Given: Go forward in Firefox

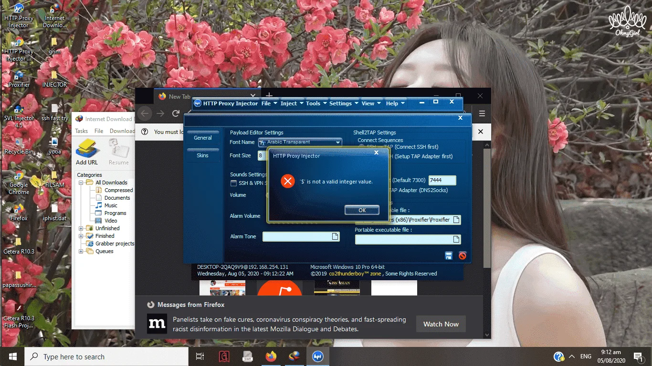Looking at the screenshot, I should (x=161, y=113).
